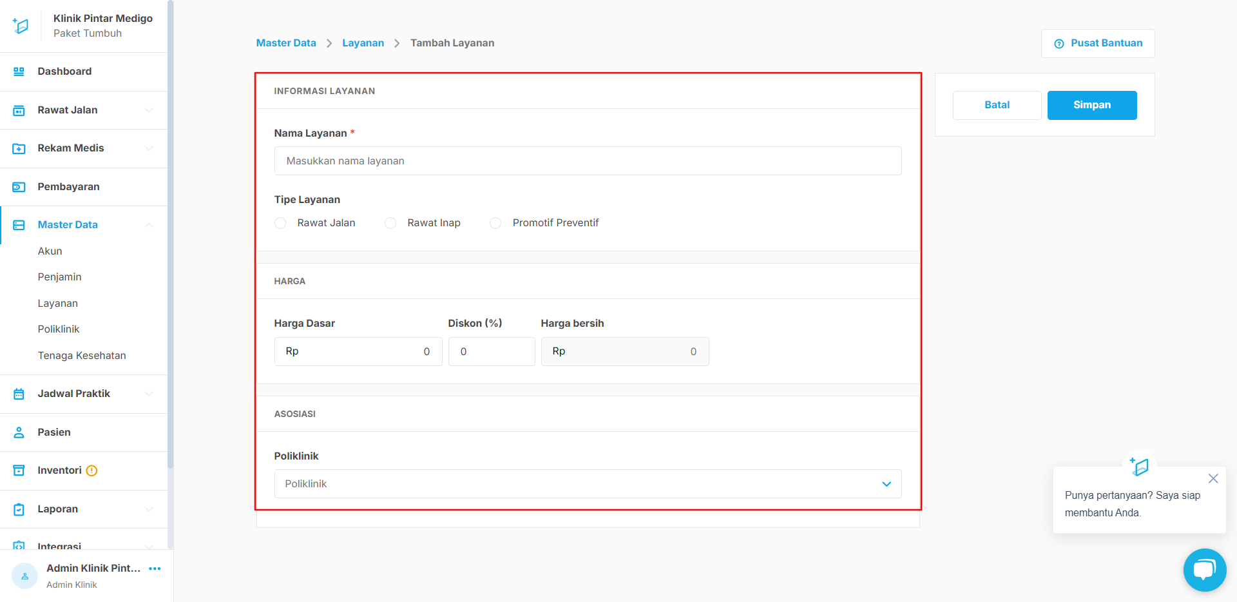
Task: Expand the Jadwal Praktik sidebar chevron
Action: (x=149, y=394)
